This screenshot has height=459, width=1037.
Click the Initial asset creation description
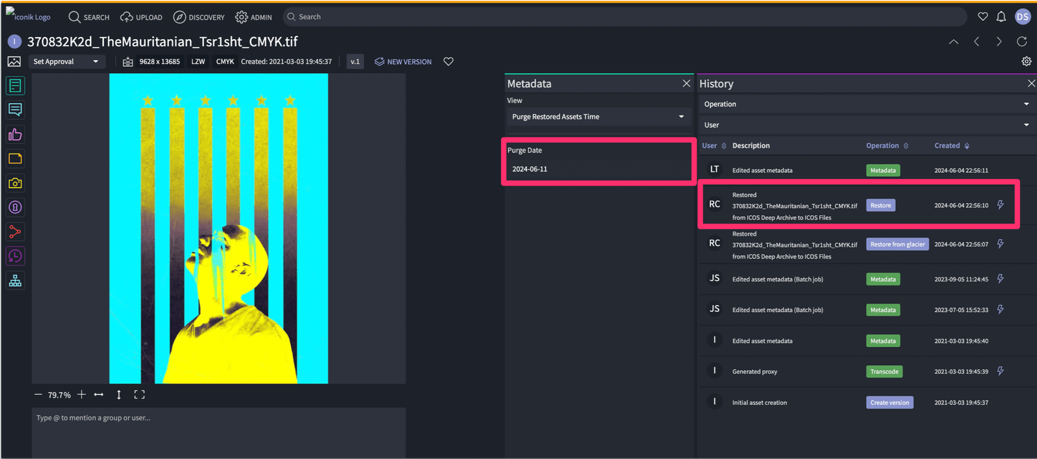(x=760, y=402)
